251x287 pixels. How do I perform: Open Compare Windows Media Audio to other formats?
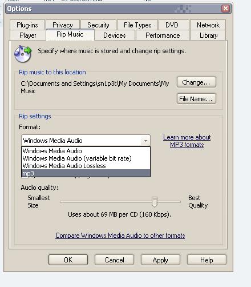[x=120, y=236]
